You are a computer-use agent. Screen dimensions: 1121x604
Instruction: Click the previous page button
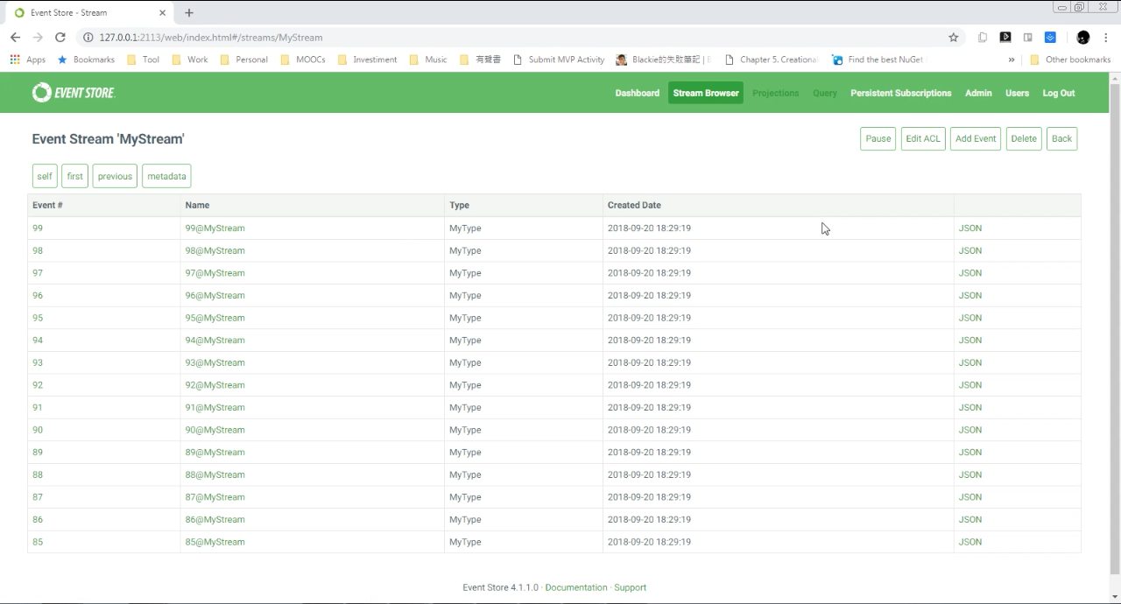tap(115, 176)
